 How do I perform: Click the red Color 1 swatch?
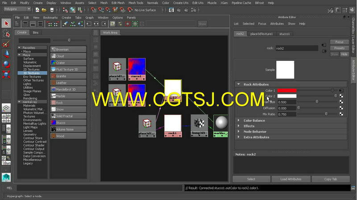287,90
